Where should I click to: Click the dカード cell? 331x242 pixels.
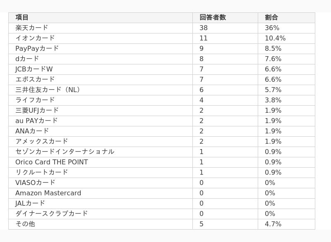(x=101, y=59)
